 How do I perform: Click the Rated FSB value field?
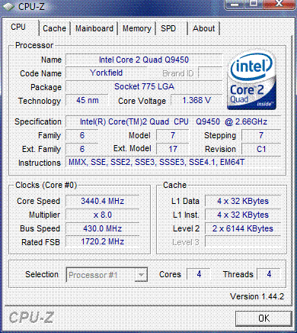[102, 241]
